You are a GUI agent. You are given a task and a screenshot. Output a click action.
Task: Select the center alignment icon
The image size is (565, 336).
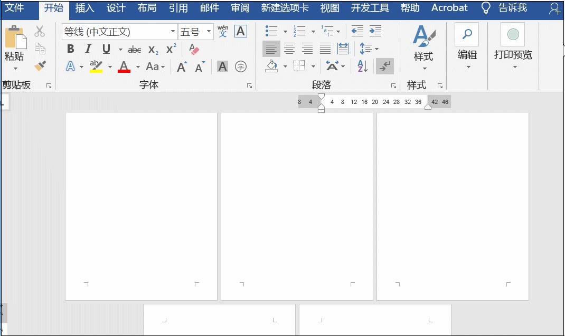click(289, 49)
